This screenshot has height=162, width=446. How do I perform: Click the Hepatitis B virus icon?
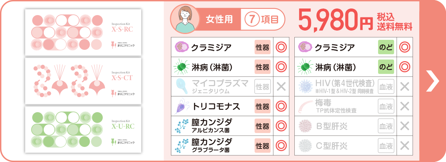[306, 126]
